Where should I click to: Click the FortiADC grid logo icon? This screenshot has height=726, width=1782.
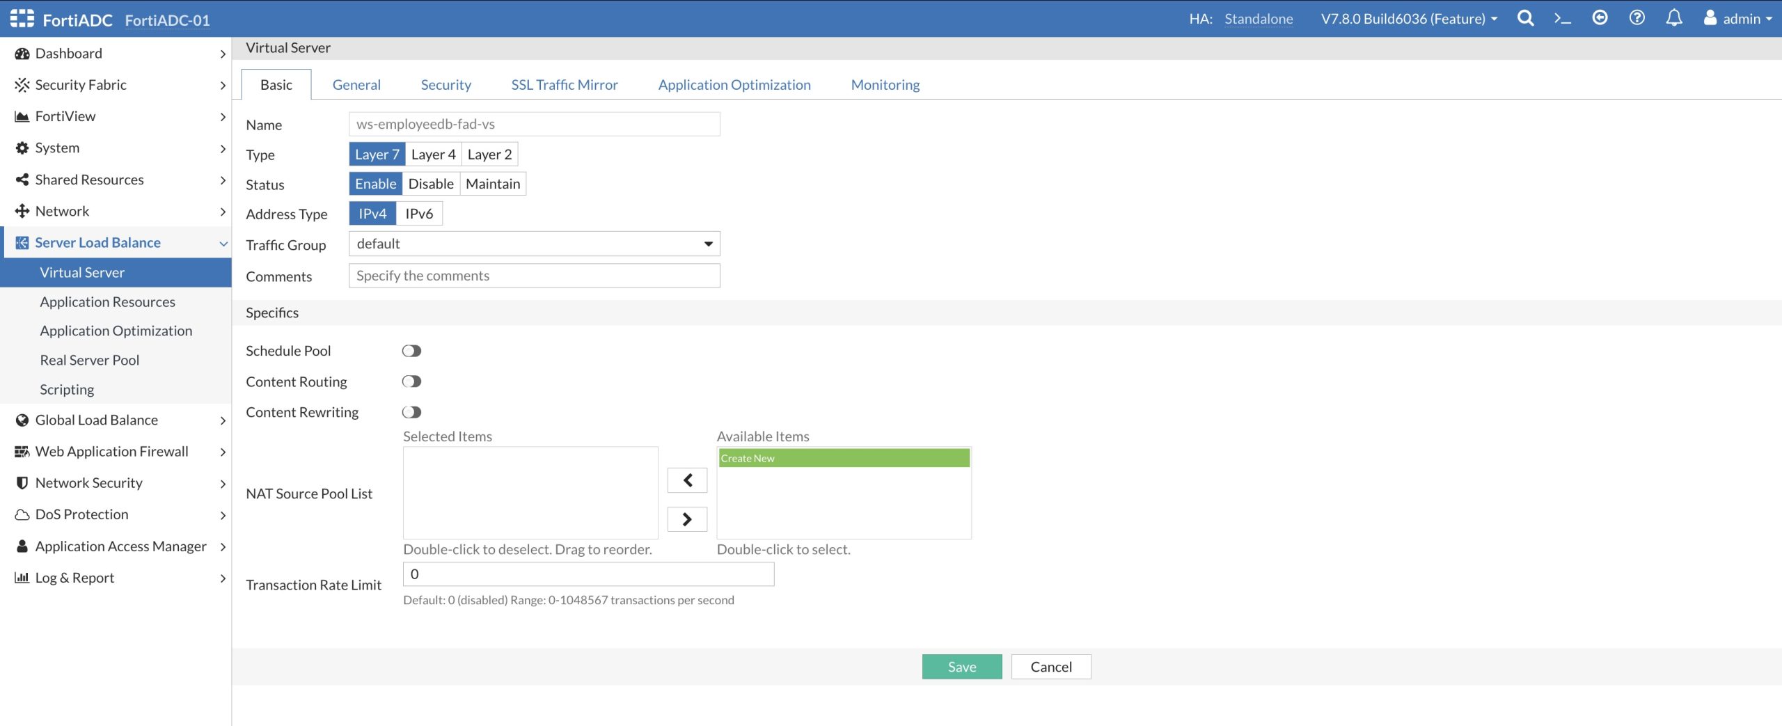tap(22, 19)
